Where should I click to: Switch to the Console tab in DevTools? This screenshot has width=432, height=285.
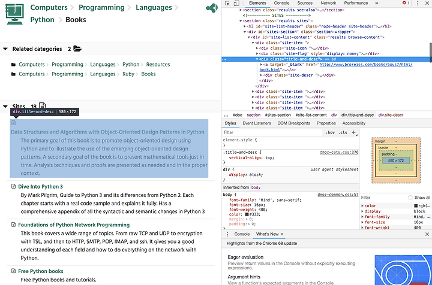pos(281,3)
